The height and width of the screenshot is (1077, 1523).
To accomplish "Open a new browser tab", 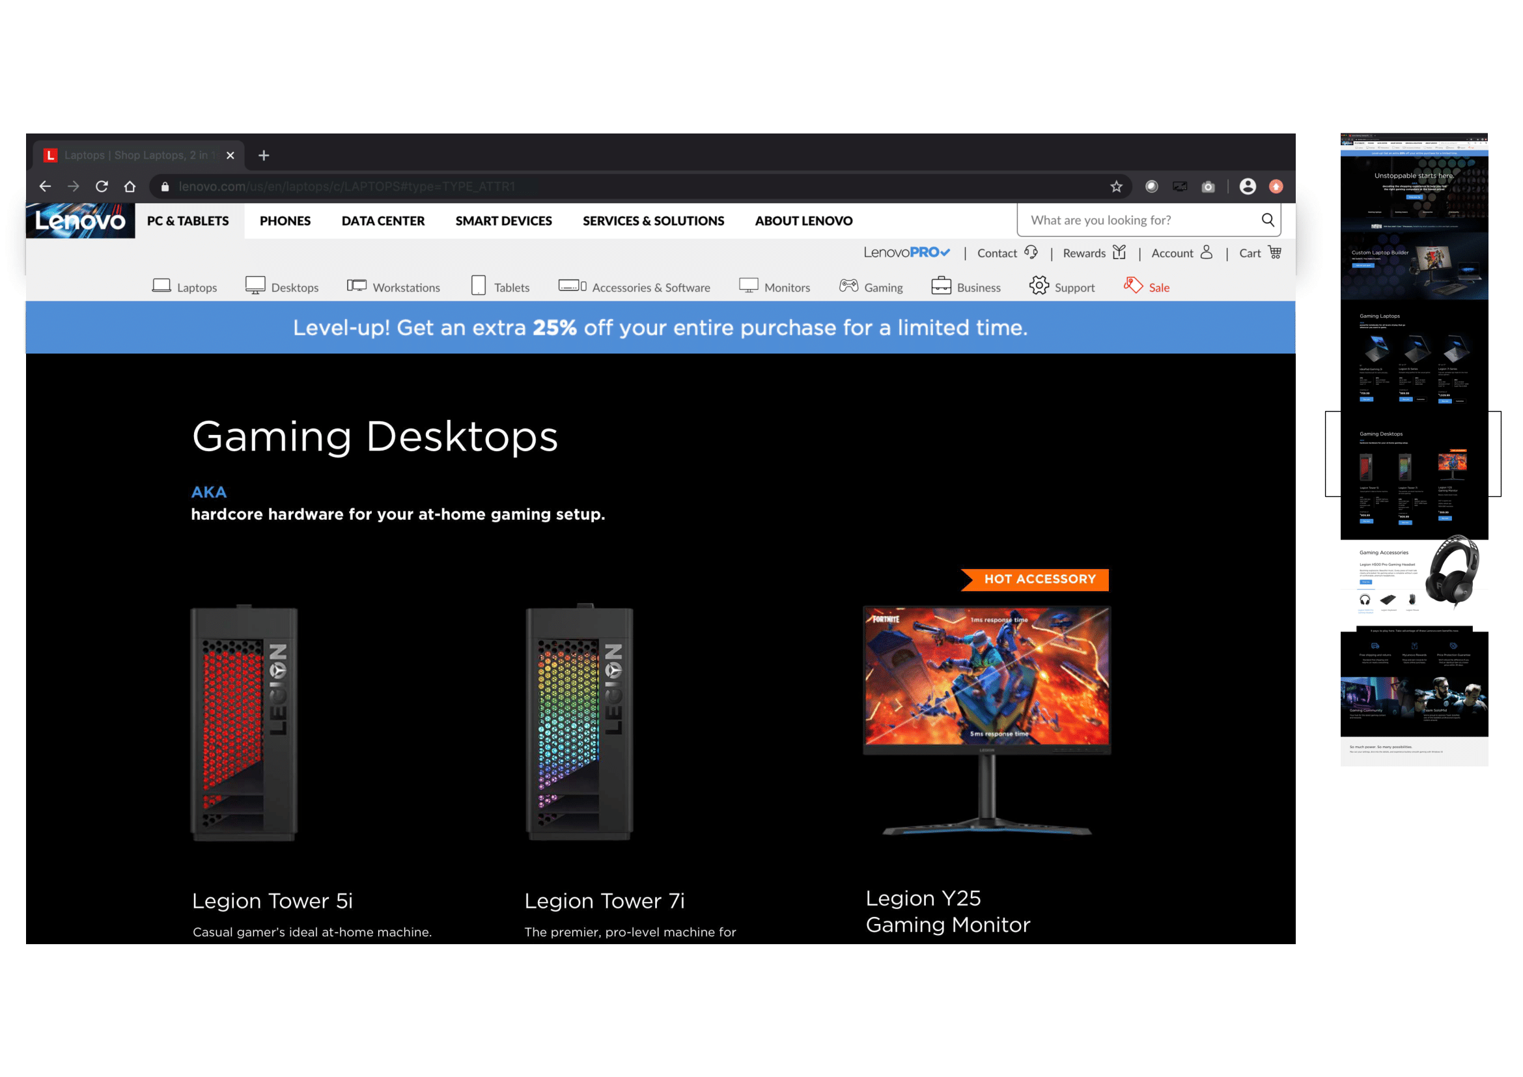I will tap(264, 155).
